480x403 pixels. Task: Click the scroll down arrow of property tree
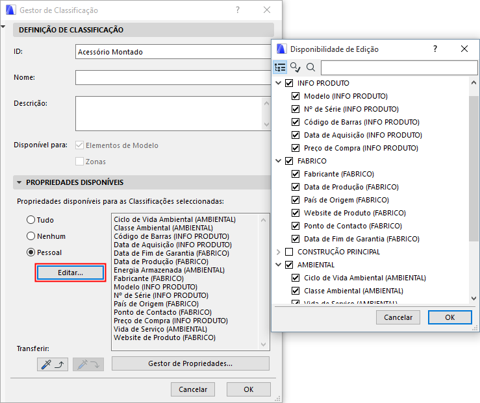pyautogui.click(x=474, y=299)
